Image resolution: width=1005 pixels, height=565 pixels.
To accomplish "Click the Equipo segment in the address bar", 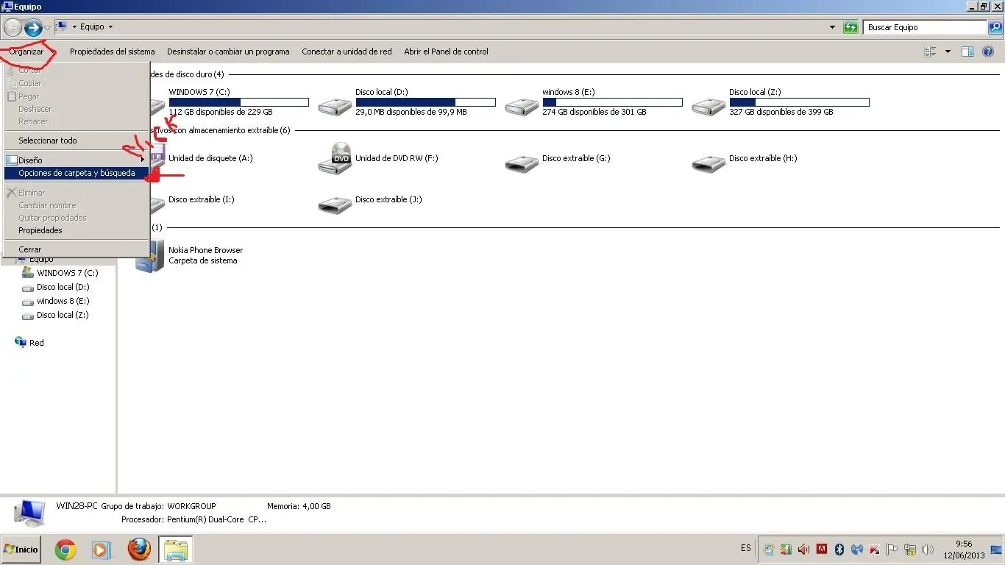I will click(x=92, y=27).
